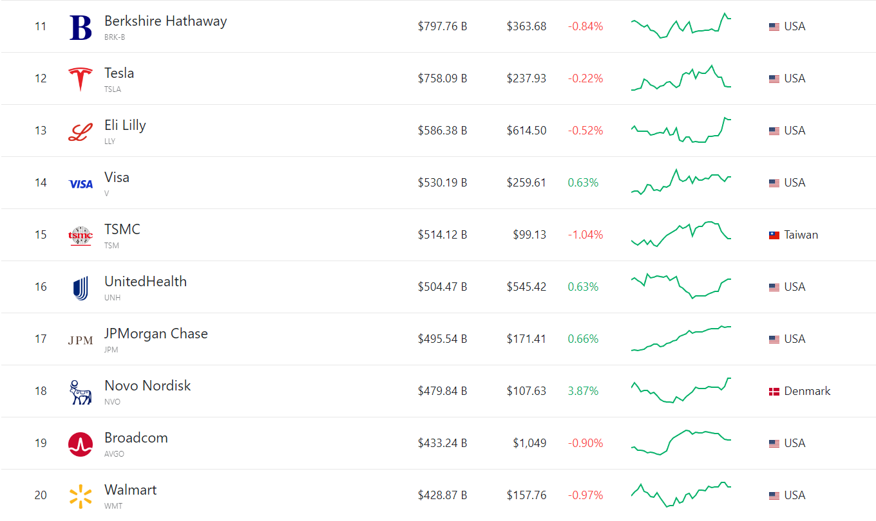This screenshot has height=521, width=876.
Task: Click the Broadcom red logo icon
Action: coord(81,444)
